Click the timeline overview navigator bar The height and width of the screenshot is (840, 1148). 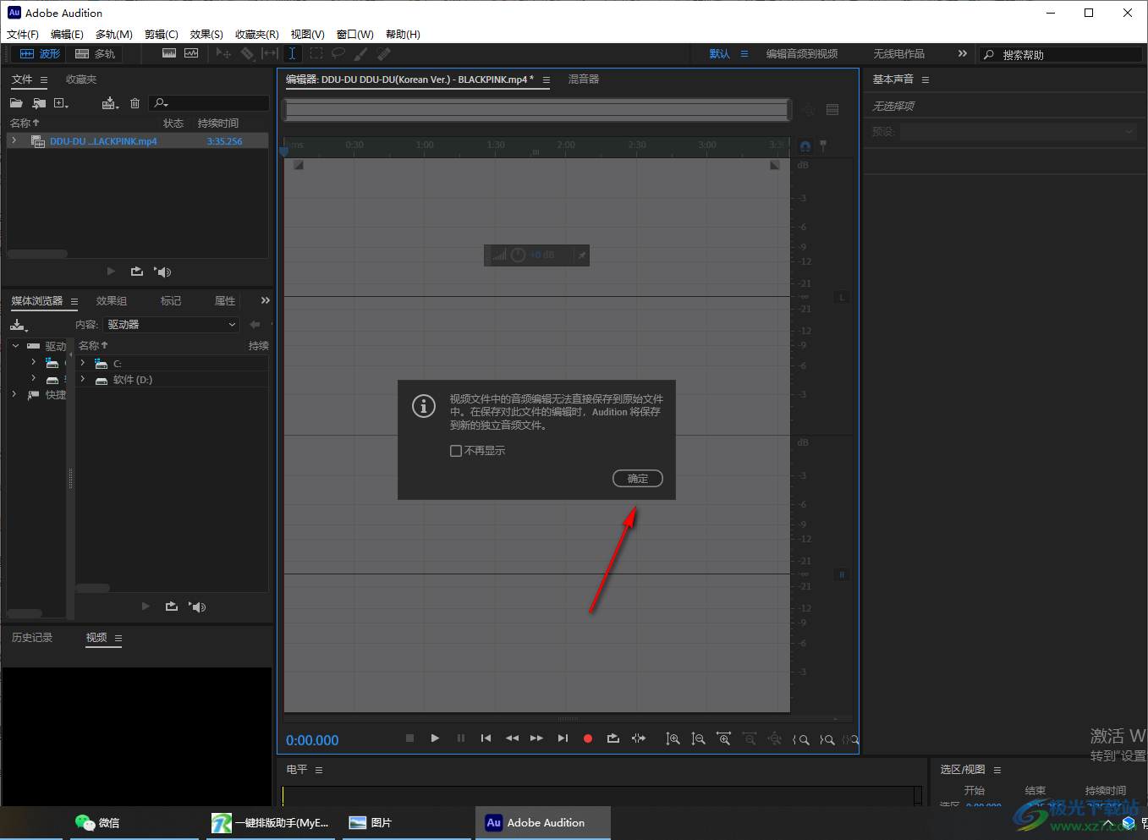(536, 109)
